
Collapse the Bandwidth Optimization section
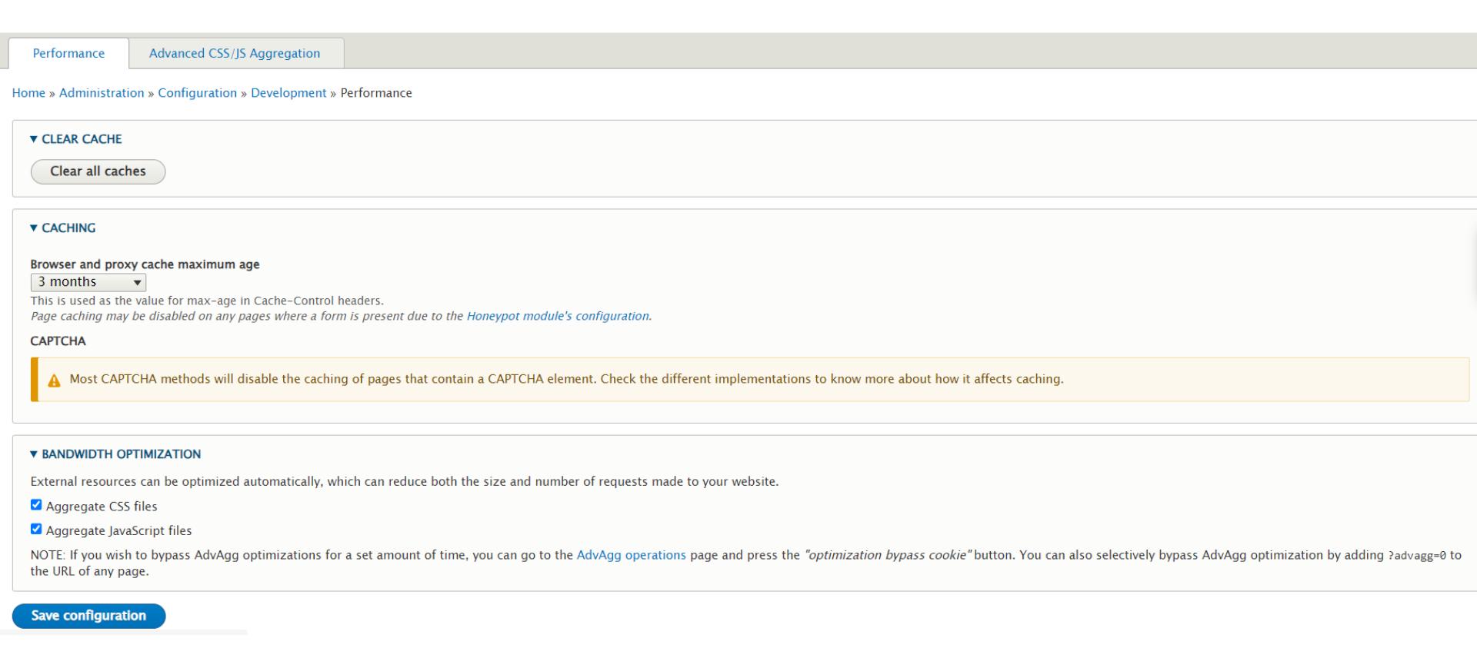click(x=115, y=454)
